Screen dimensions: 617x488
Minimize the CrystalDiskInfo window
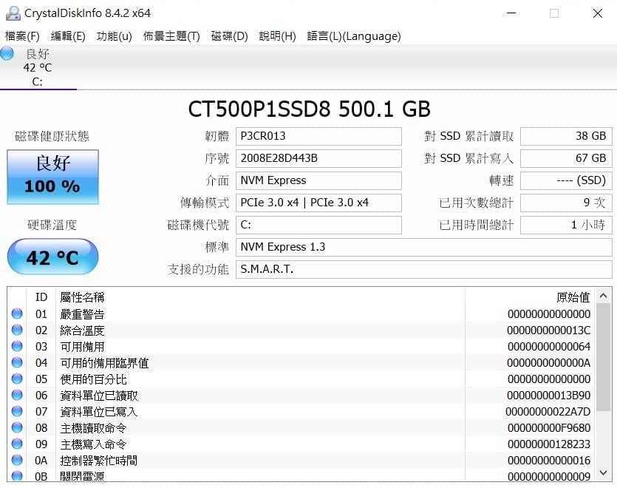511,13
